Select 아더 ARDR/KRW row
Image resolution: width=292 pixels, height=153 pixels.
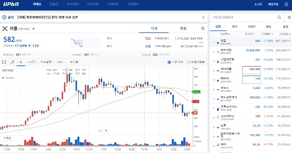click(251, 146)
